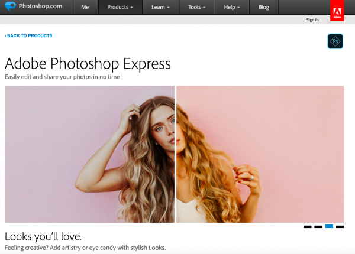Select the second carousel slide indicator
The height and width of the screenshot is (254, 355).
point(318,227)
